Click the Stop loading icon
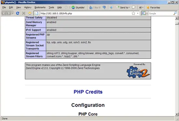 click(x=24, y=13)
